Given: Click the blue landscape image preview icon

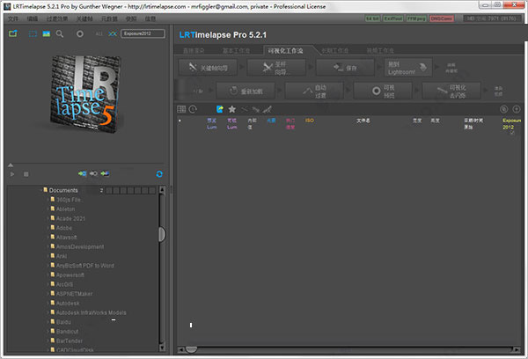Looking at the screenshot, I should 47,33.
